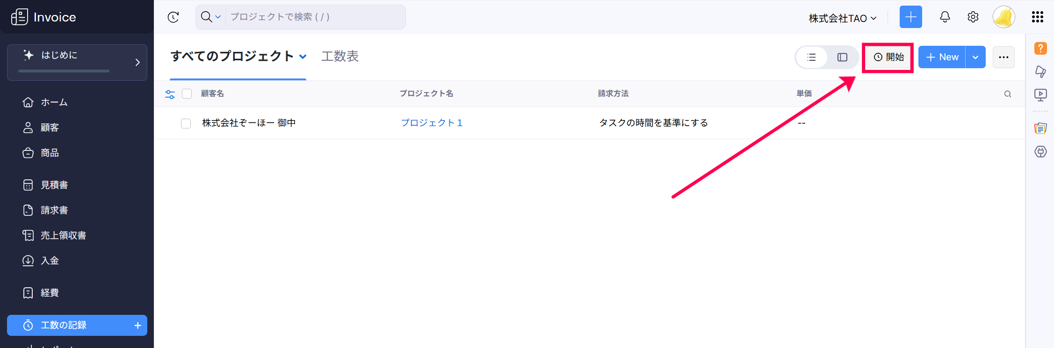Expand the 株式会社TAO organization dropdown
This screenshot has height=348, width=1054.
point(842,18)
